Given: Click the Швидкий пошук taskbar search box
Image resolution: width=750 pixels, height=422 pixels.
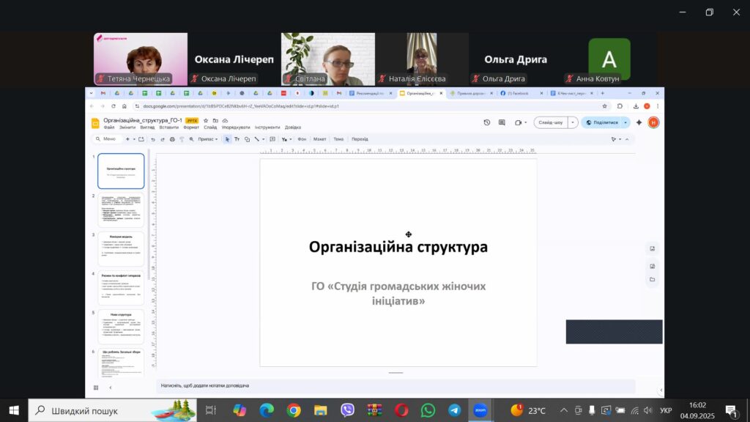Looking at the screenshot, I should (112, 410).
